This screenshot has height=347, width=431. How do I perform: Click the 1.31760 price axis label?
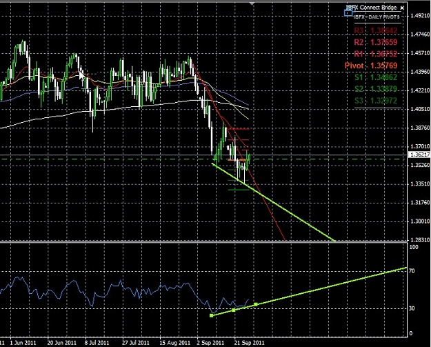click(x=420, y=203)
